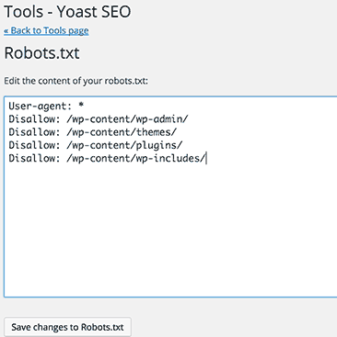337x337 pixels.
Task: Click the empty area of the robots.txt editor
Action: [x=170, y=230]
